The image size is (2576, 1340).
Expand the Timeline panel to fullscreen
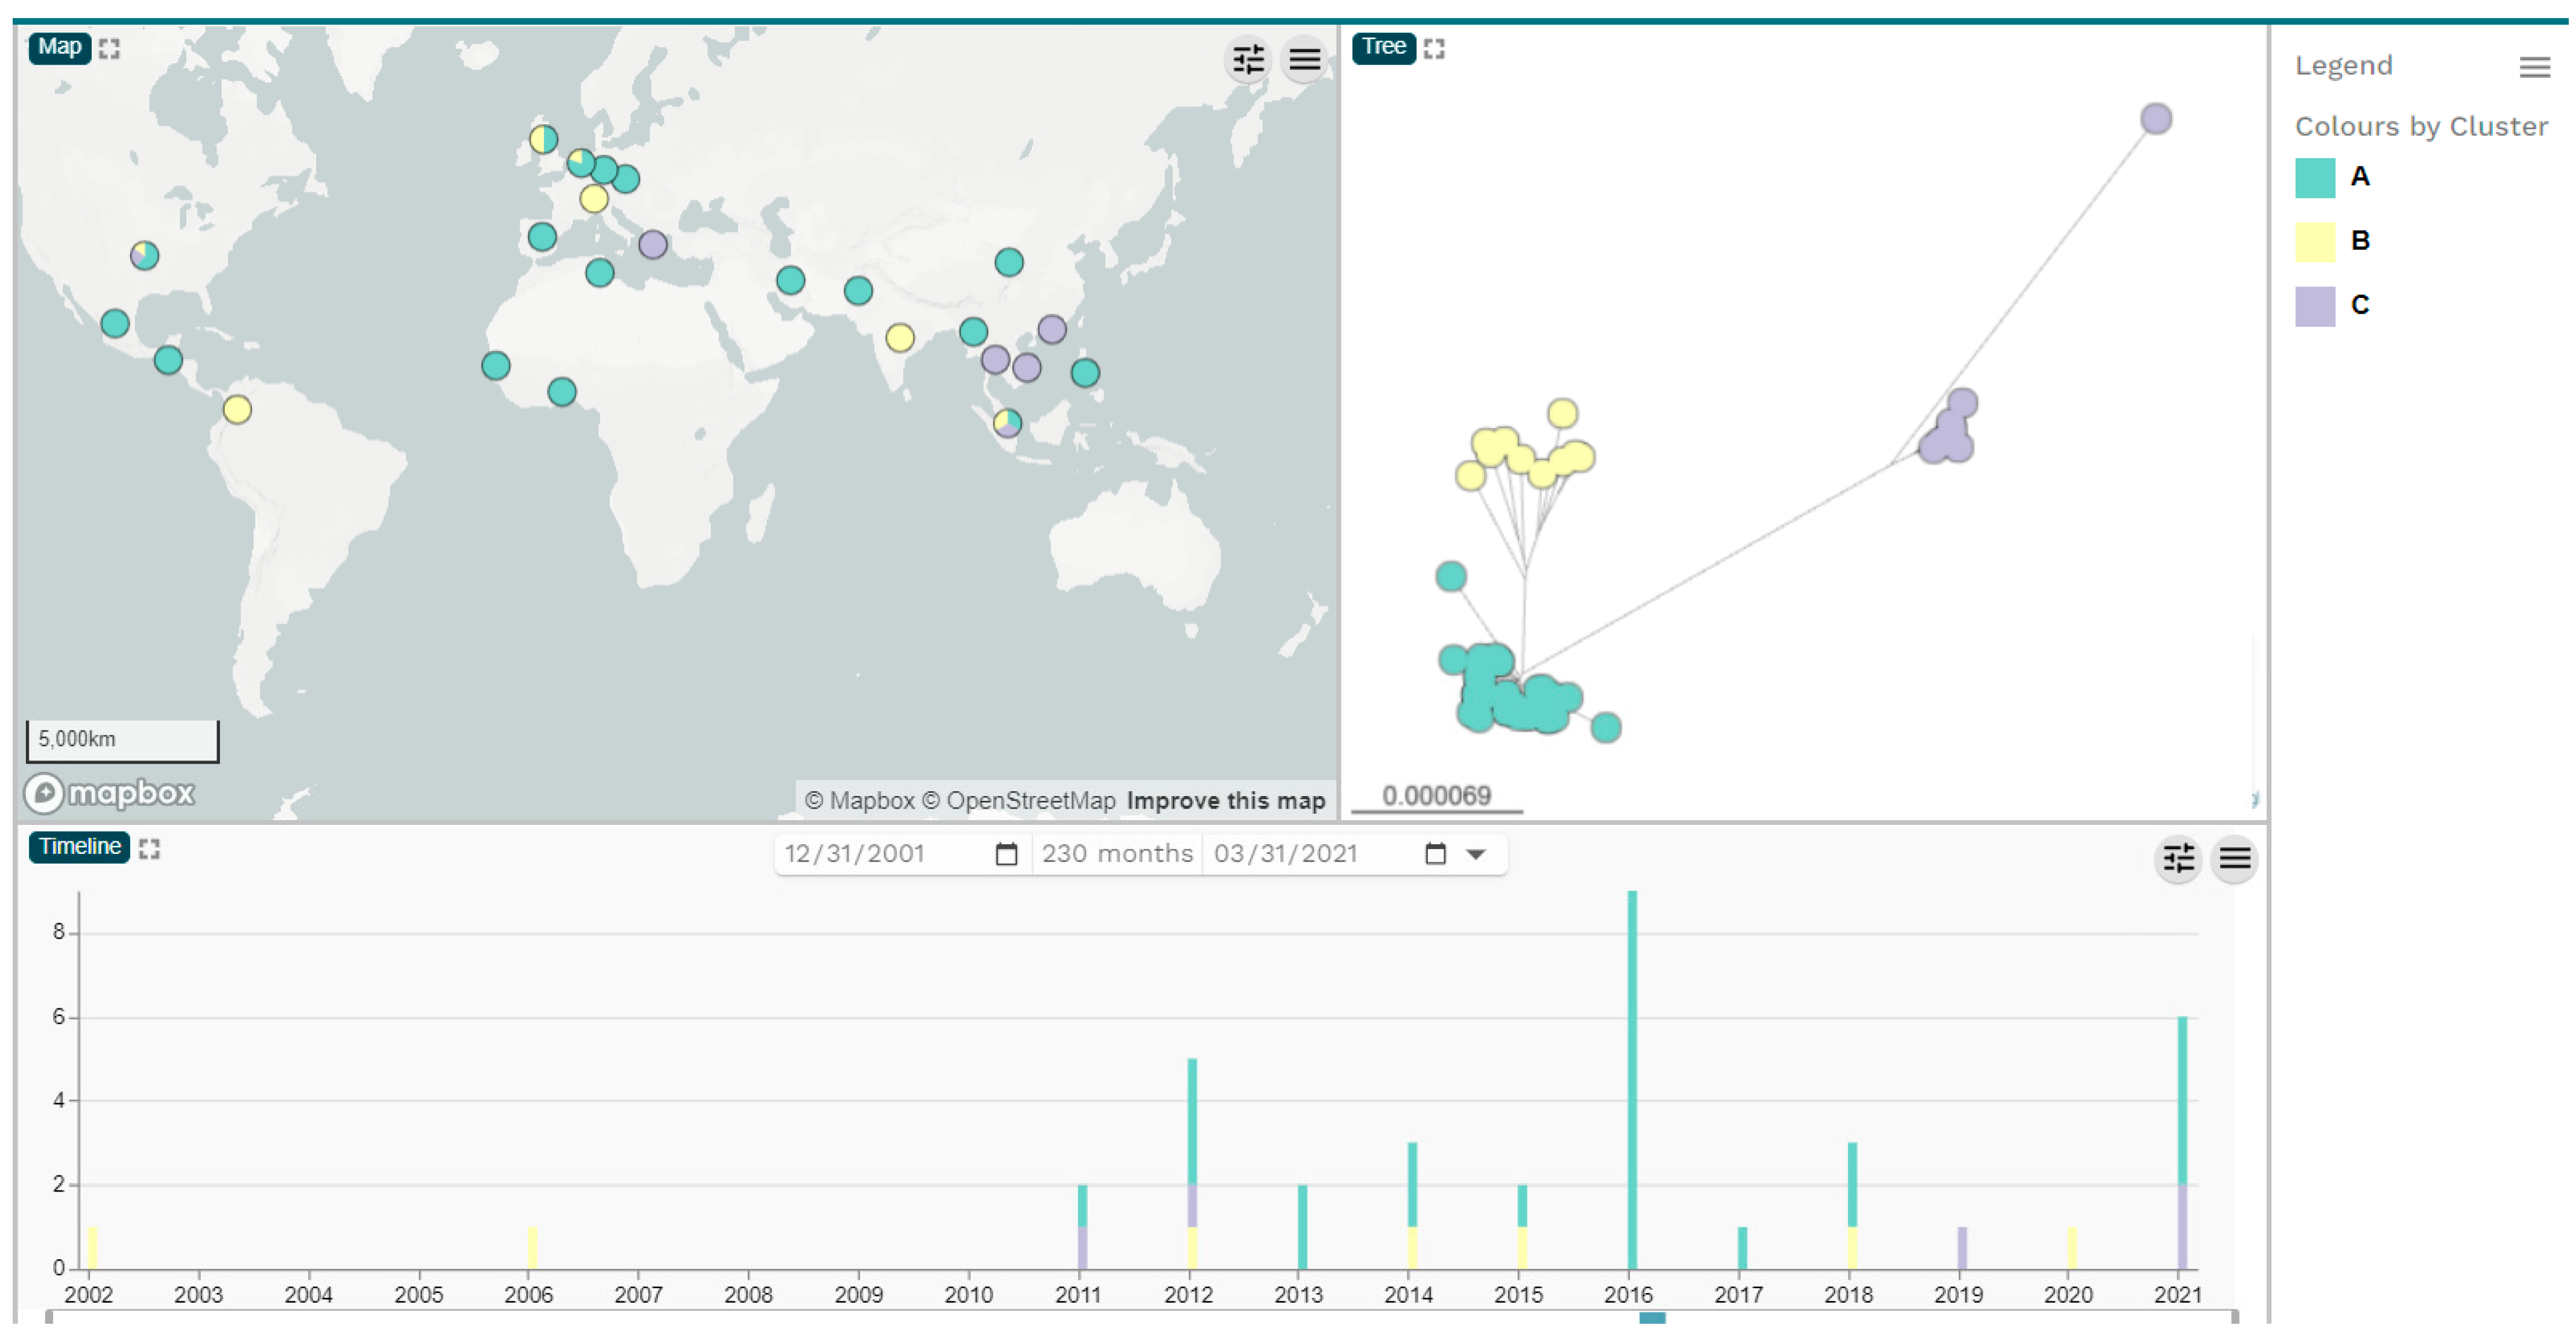150,848
